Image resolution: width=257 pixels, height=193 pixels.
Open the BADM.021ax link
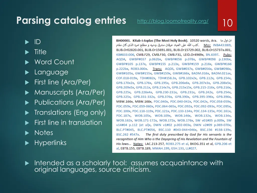pyautogui.click(x=221, y=74)
